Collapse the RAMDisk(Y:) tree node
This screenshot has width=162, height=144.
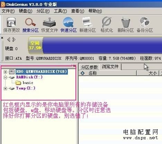(5, 77)
